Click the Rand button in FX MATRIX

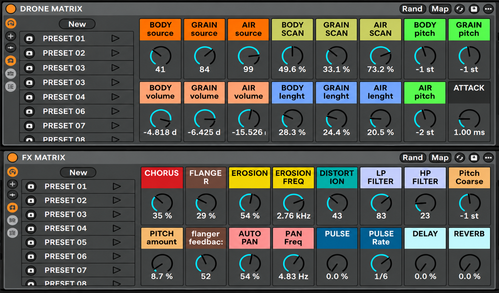pyautogui.click(x=413, y=157)
